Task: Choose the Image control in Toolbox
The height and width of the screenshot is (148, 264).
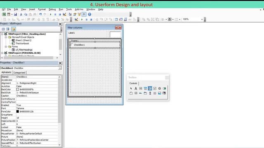Action: [x=160, y=93]
